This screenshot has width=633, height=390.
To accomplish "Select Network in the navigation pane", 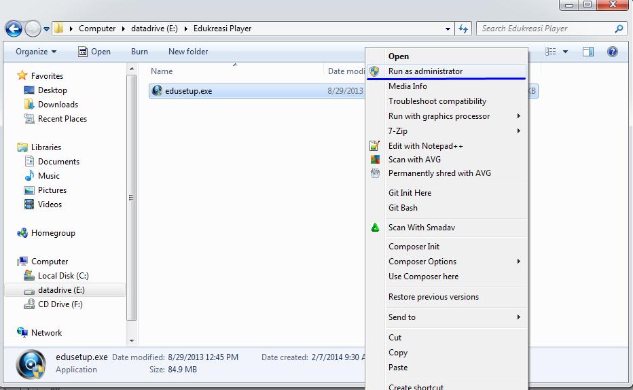I will click(x=46, y=333).
